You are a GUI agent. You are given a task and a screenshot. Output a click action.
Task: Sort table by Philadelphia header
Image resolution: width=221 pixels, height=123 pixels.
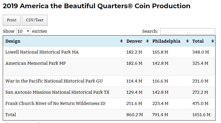pos(166,41)
